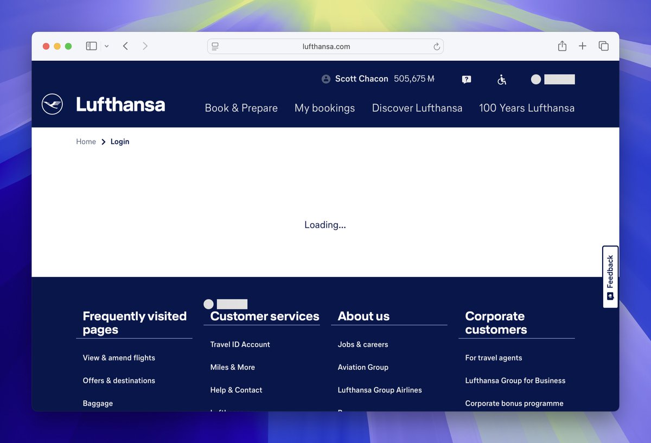Open the accessibility wheelchair icon
Screen dimensions: 651x443
pos(502,79)
